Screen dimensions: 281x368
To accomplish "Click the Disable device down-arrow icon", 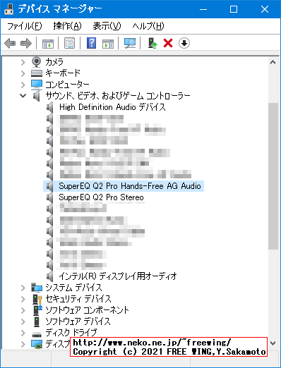I will [184, 43].
